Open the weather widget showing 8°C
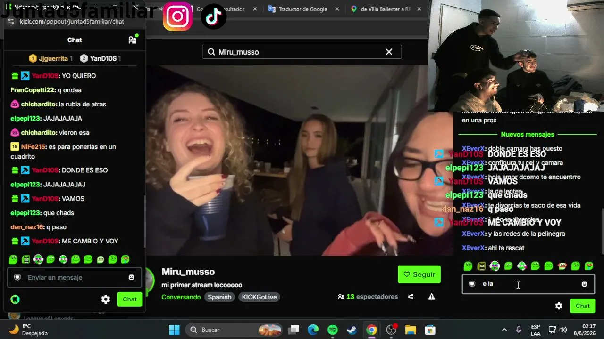Screen dimensions: 604x339 28,330
